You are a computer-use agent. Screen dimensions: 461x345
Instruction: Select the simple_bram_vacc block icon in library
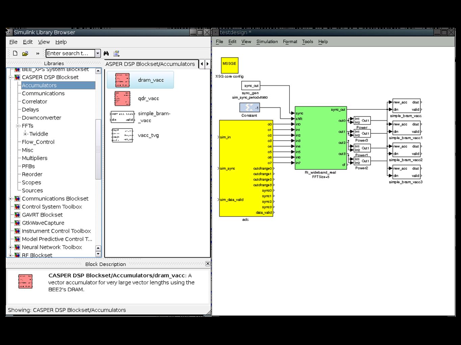pos(122,117)
